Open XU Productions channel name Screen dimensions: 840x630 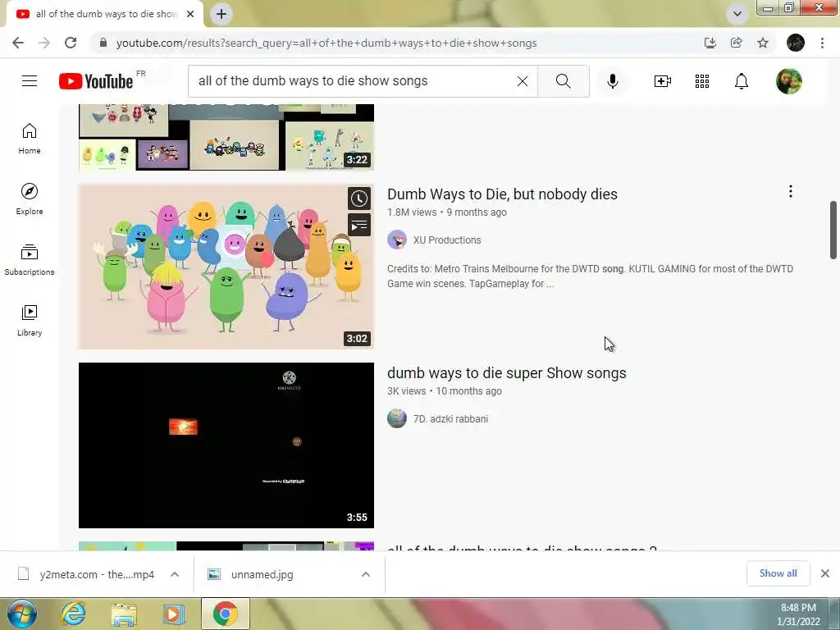click(x=447, y=240)
